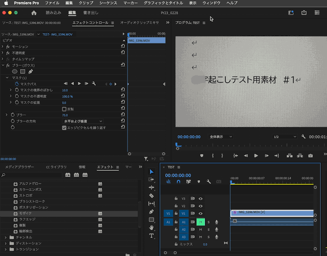This screenshot has width=327, height=256.
Task: Filter effects by accelerated effects icon
Action: coord(68,175)
